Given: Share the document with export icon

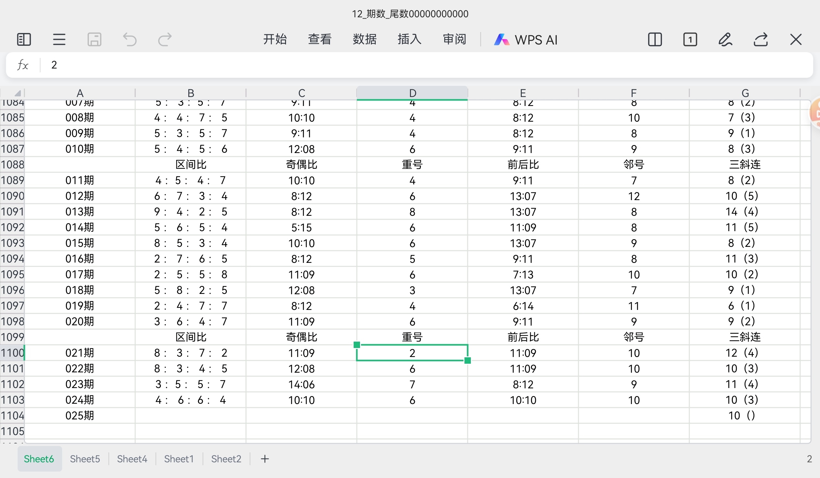Looking at the screenshot, I should [760, 40].
